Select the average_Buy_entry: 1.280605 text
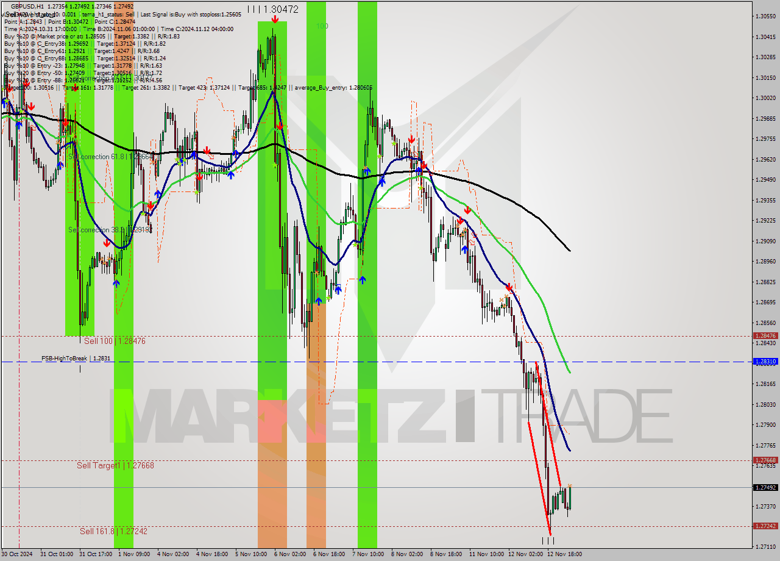 click(333, 87)
